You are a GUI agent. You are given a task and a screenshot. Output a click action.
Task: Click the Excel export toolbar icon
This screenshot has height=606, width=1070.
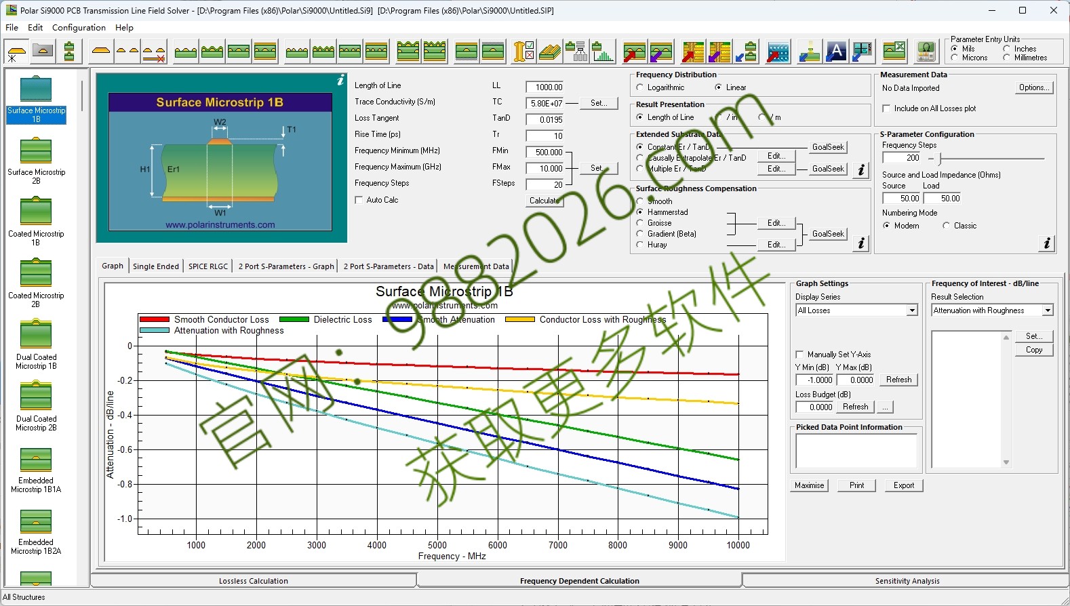pyautogui.click(x=895, y=52)
